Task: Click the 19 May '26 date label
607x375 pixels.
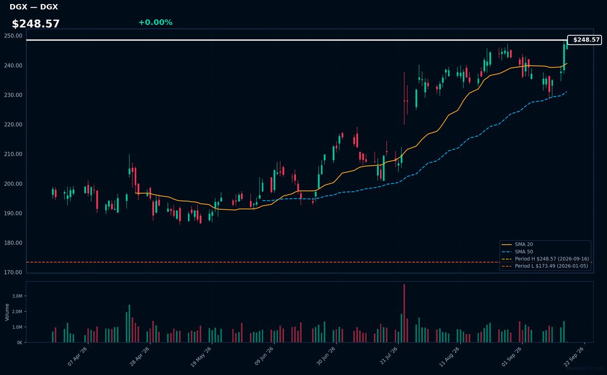Action: [x=202, y=355]
